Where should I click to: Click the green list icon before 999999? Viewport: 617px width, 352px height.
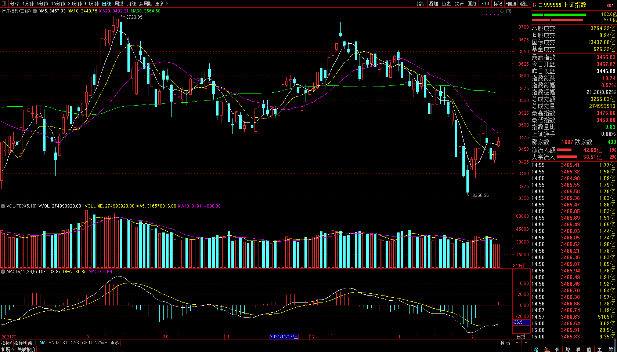(x=540, y=5)
